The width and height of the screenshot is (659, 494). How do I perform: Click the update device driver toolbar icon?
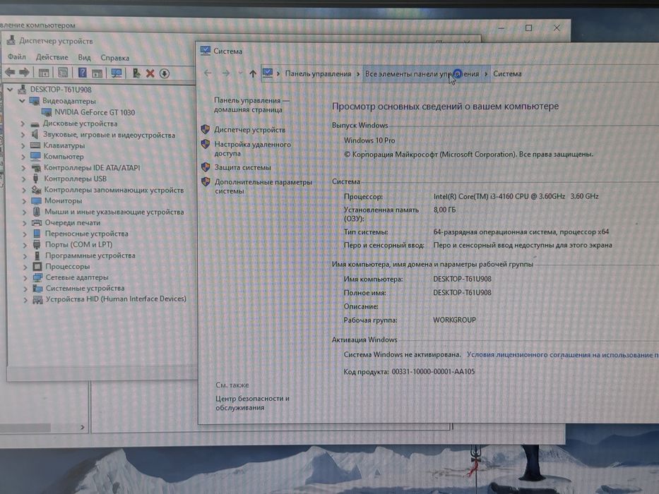136,73
